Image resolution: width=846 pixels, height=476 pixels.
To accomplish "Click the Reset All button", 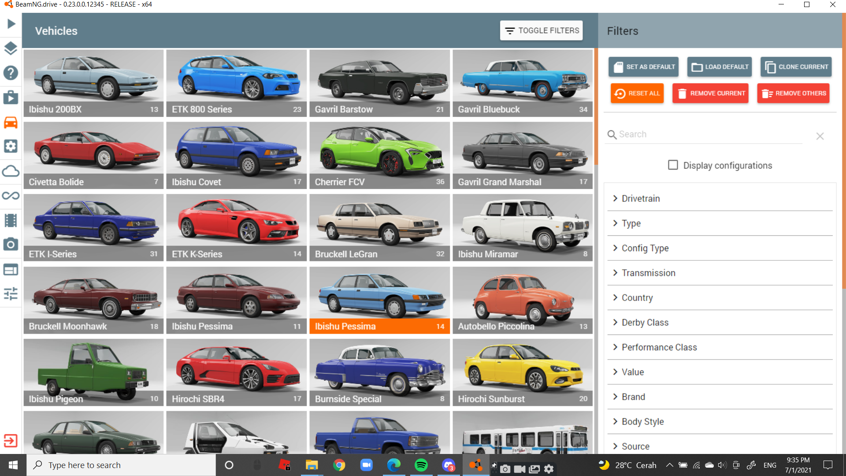I will pyautogui.click(x=637, y=93).
